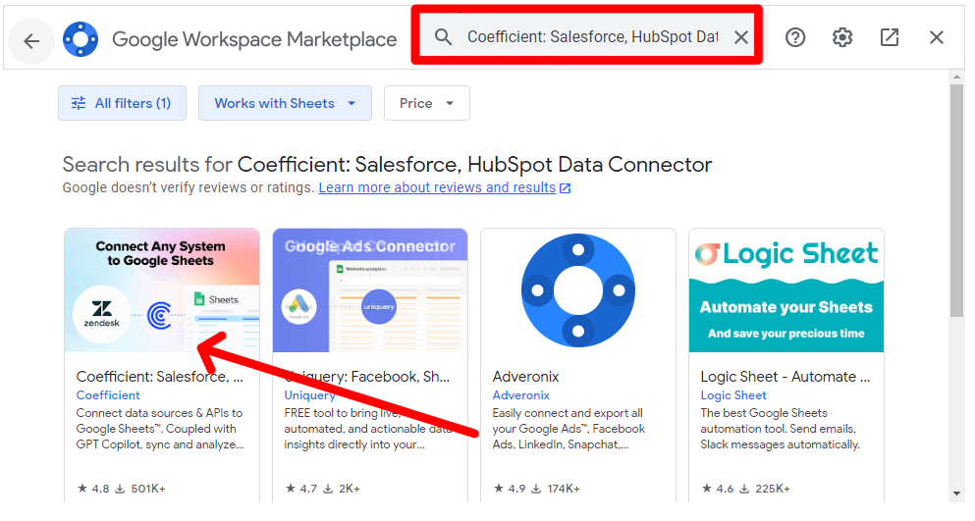Open the Settings gear
This screenshot has height=521, width=975.
click(x=842, y=37)
